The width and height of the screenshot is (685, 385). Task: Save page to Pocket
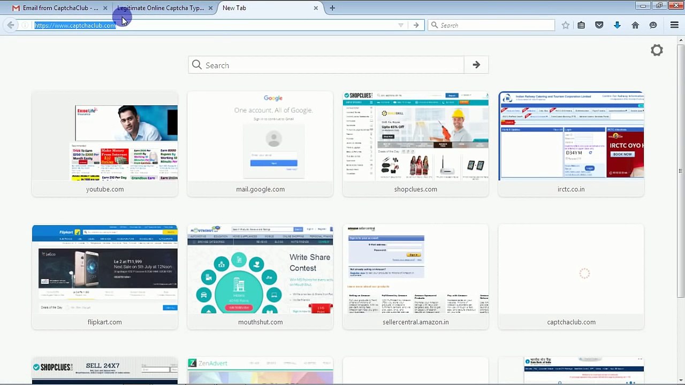[x=599, y=25]
